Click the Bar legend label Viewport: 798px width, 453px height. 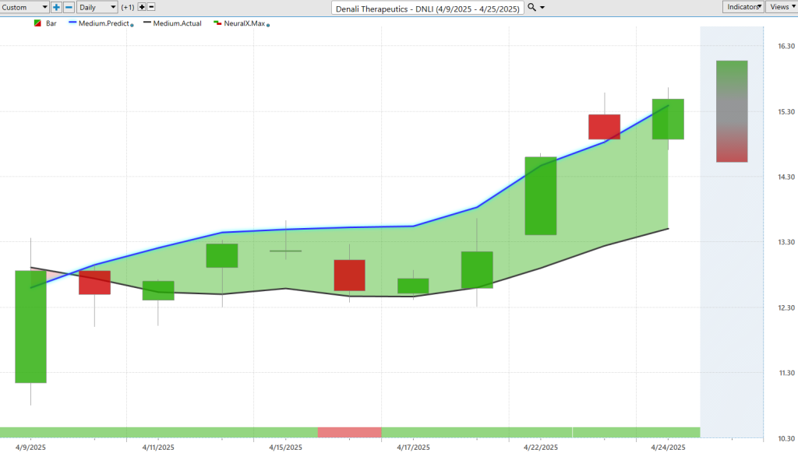click(x=51, y=23)
